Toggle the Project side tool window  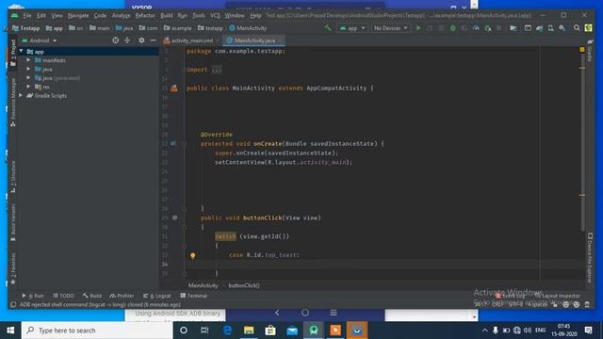(12, 53)
